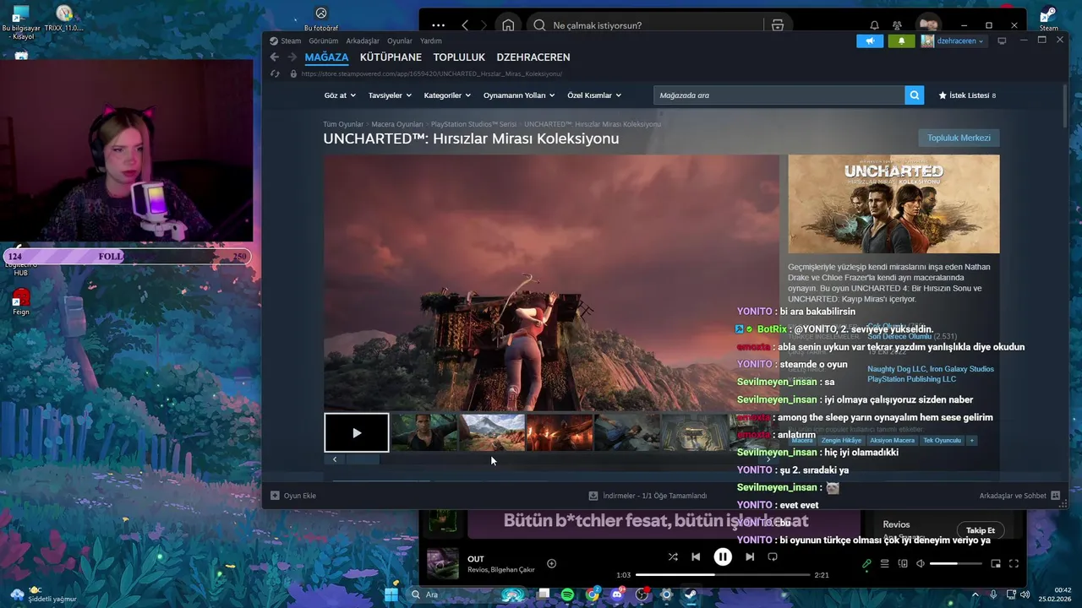Toggle shuffle in Spotify player
The image size is (1082, 608).
click(673, 556)
